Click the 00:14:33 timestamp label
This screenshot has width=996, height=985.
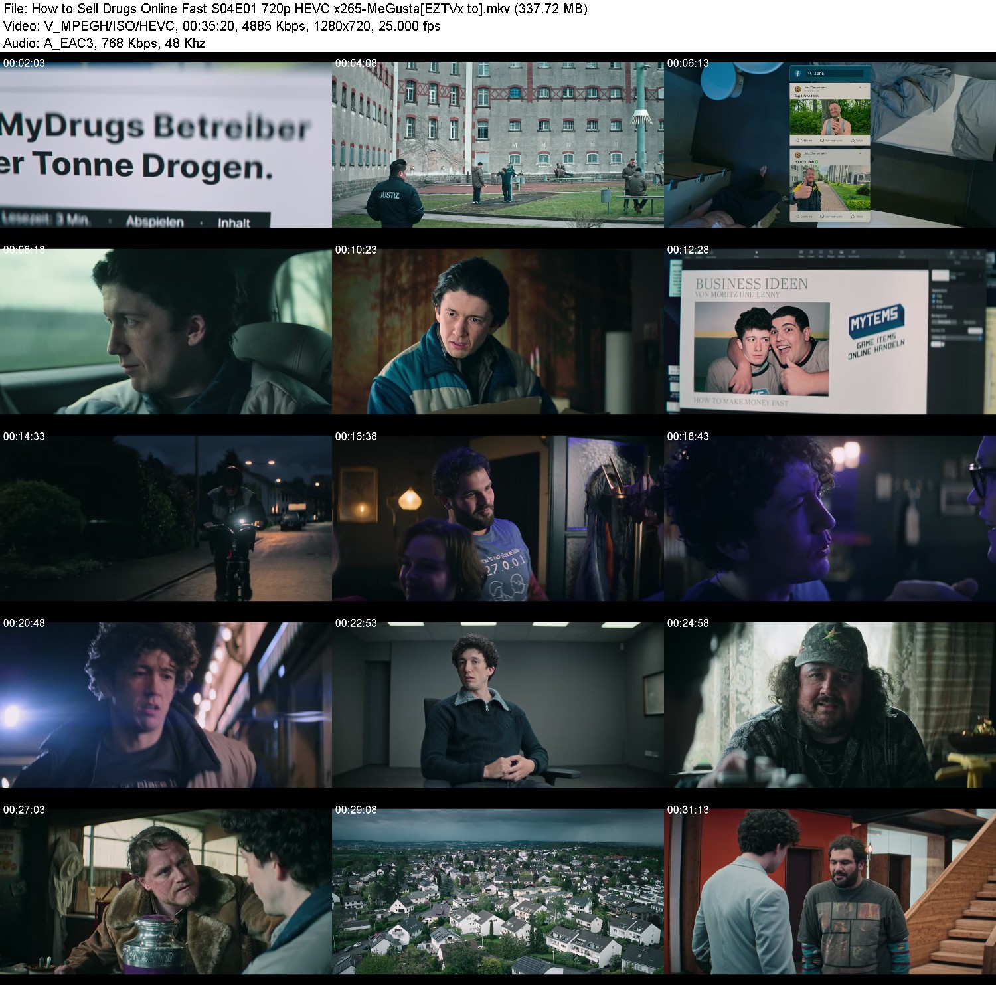24,436
